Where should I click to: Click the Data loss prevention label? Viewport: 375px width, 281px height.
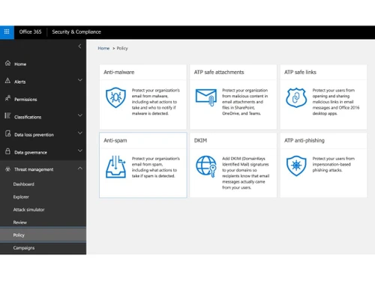[x=34, y=135]
